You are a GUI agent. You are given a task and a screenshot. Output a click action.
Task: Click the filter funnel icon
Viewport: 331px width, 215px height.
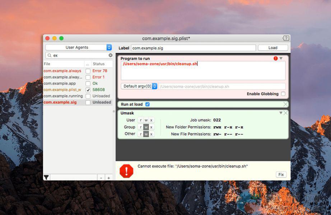point(46,177)
